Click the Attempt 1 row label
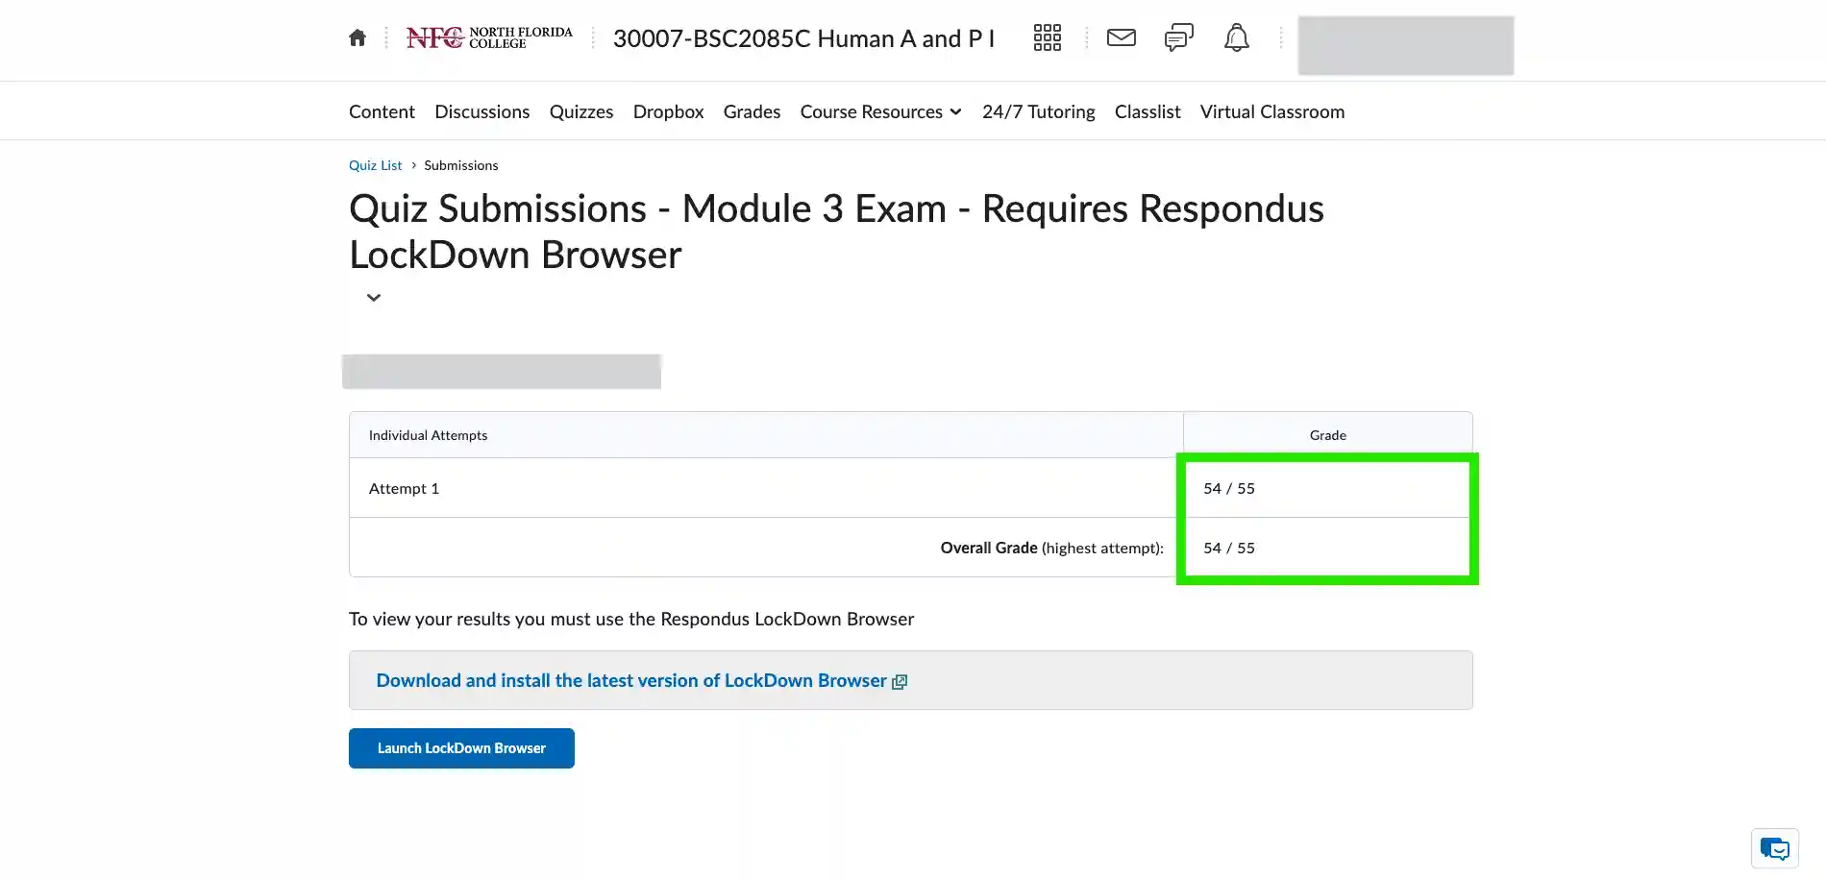Screen dimensions: 1826x879 click(x=404, y=489)
